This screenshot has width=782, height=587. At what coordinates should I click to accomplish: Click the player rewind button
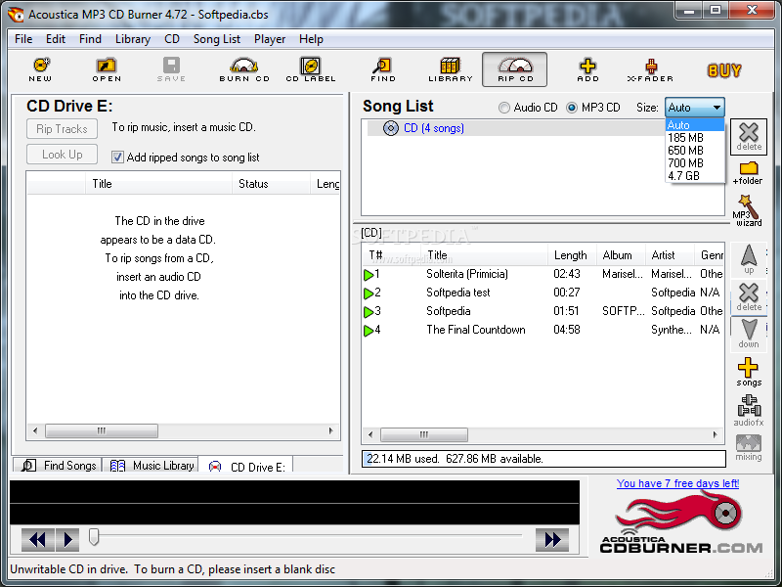pyautogui.click(x=37, y=540)
